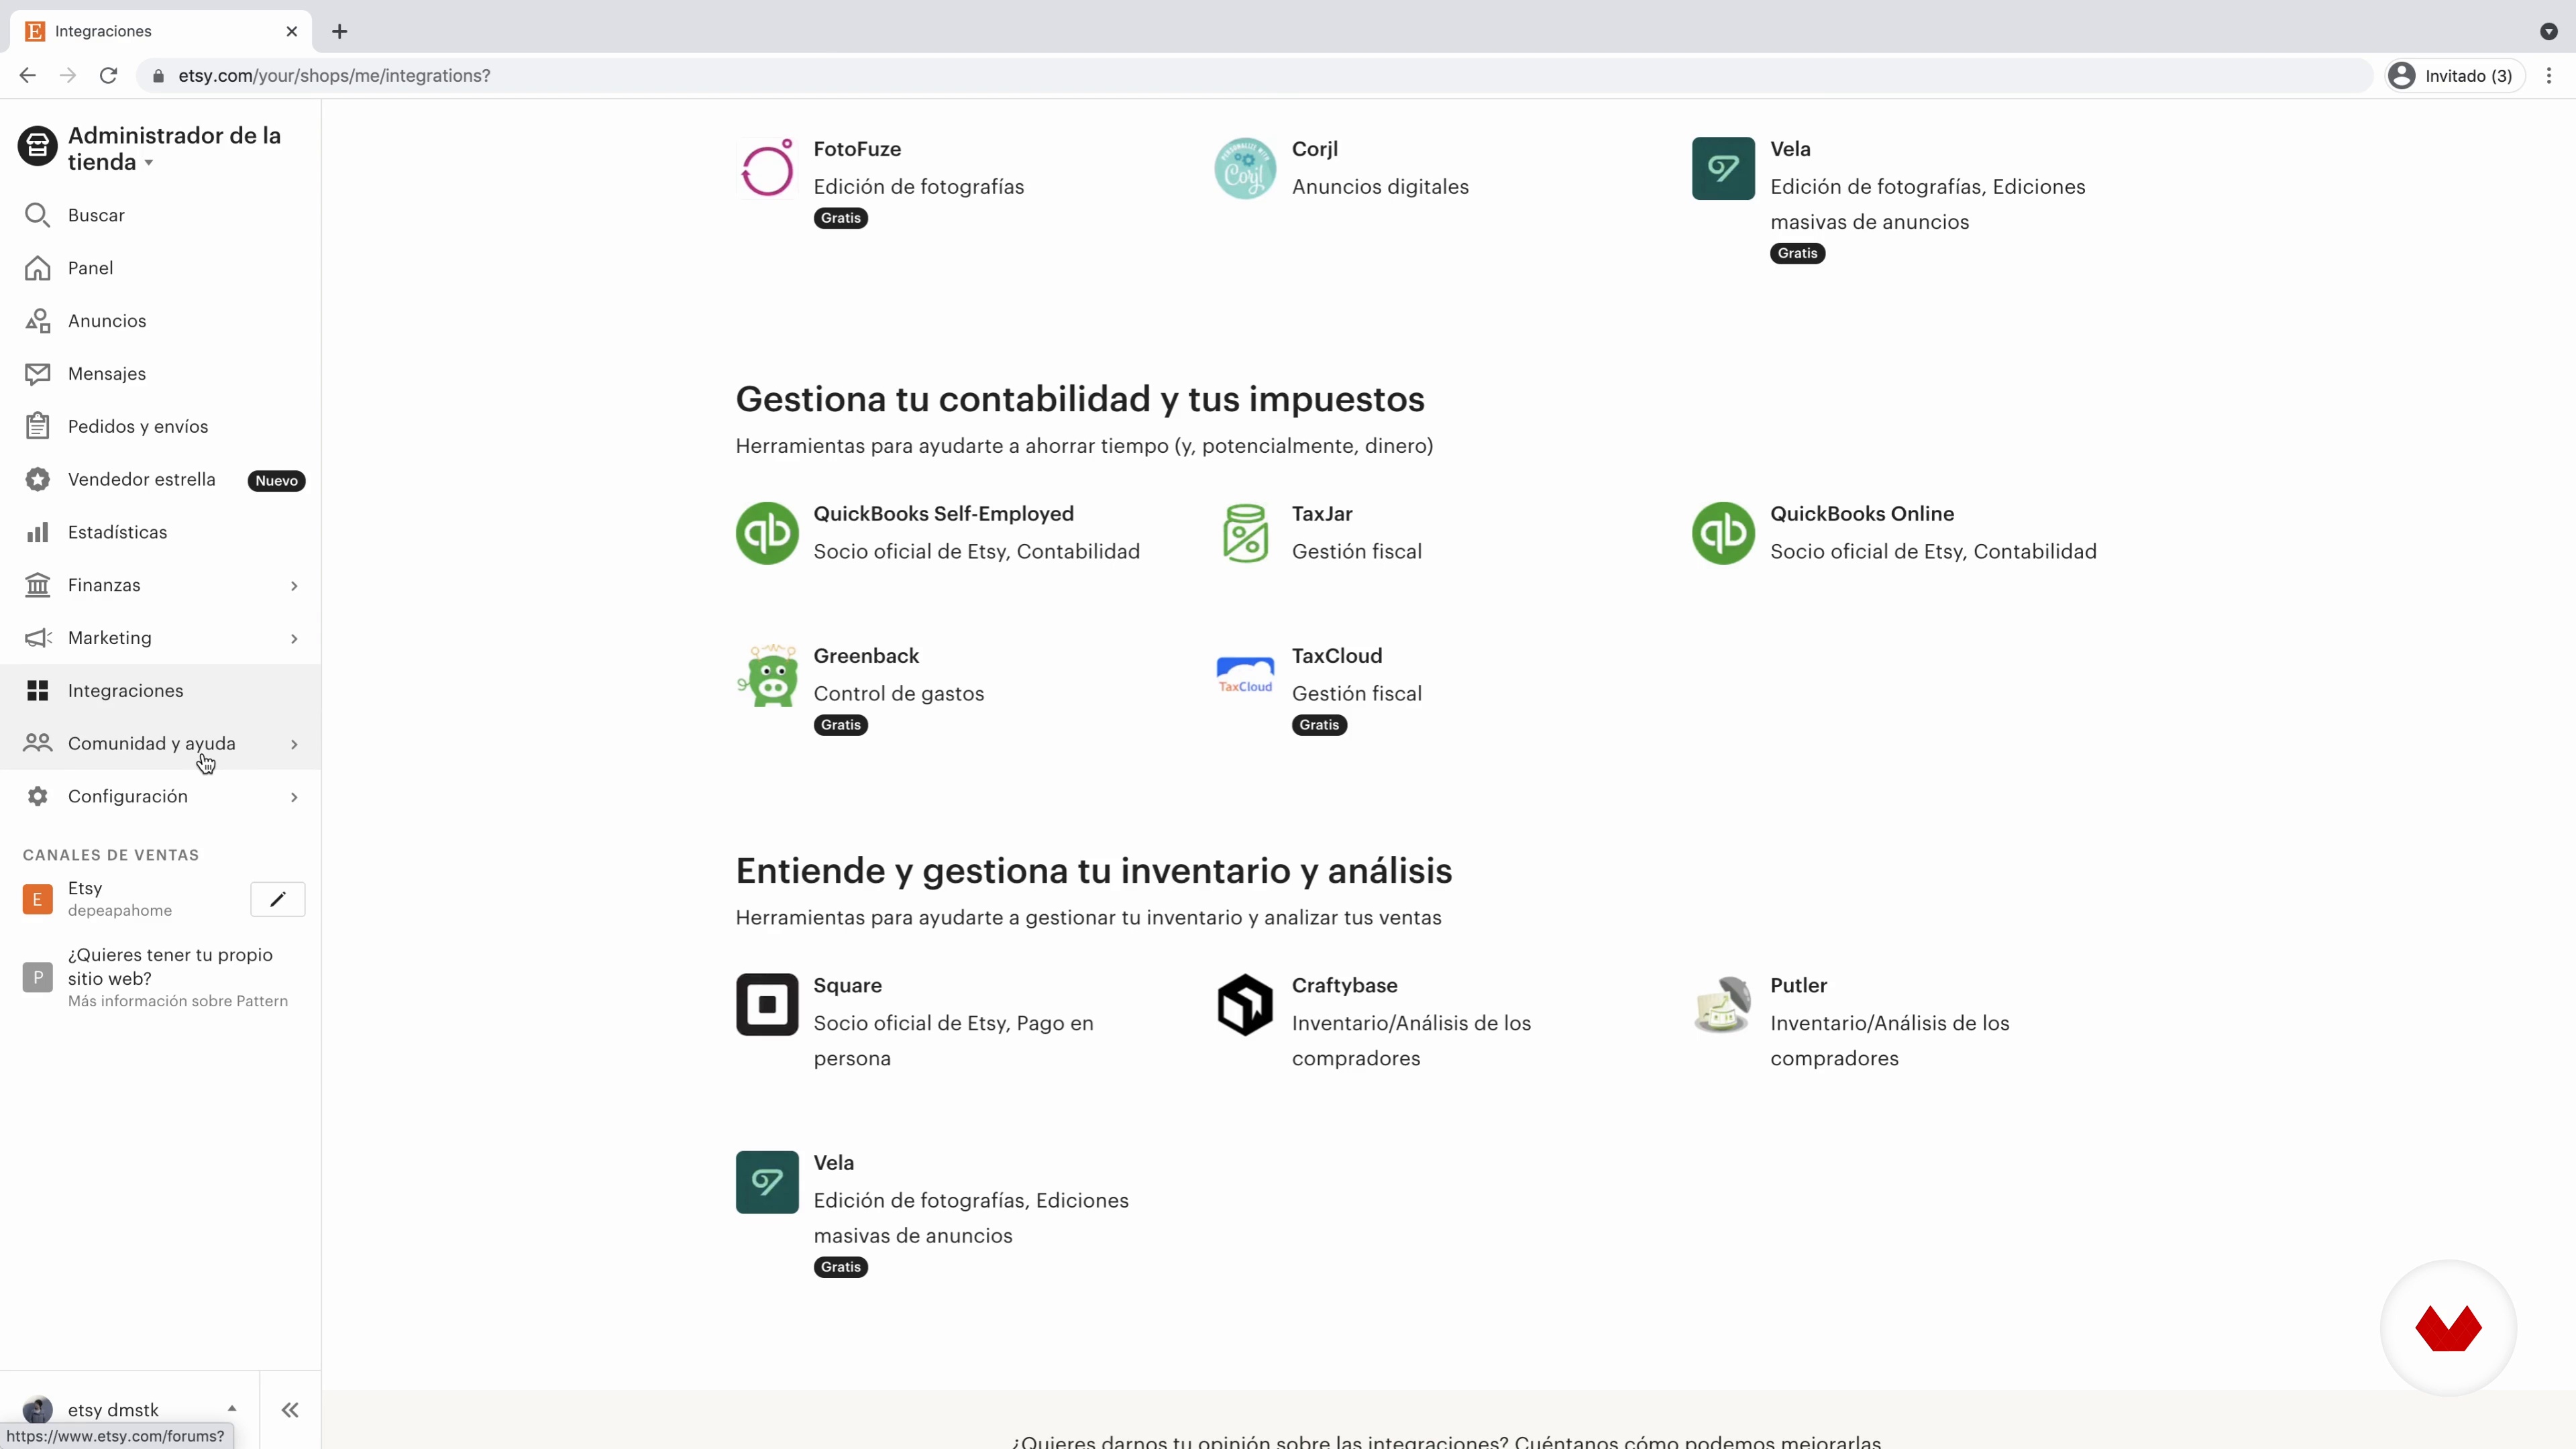Expand the Comunidad y ayuda chevron
2576x1449 pixels.
[294, 744]
